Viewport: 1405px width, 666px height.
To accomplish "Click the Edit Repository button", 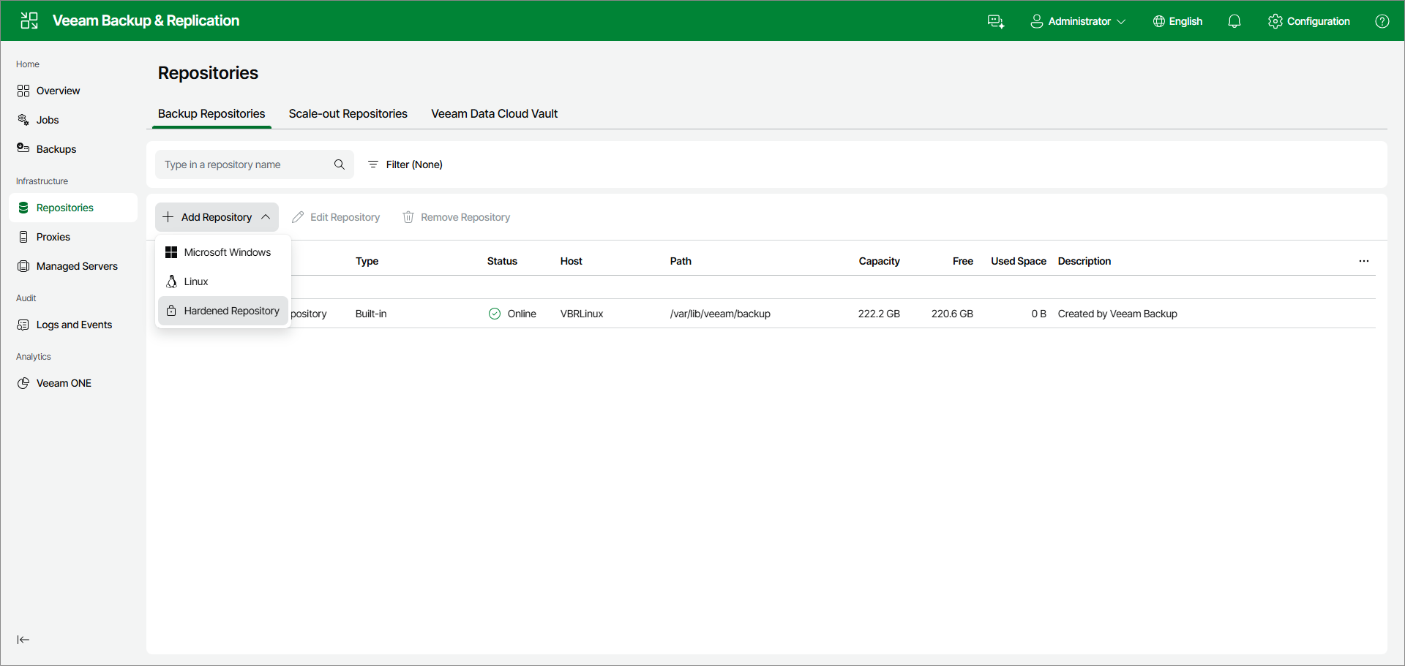I will 336,217.
